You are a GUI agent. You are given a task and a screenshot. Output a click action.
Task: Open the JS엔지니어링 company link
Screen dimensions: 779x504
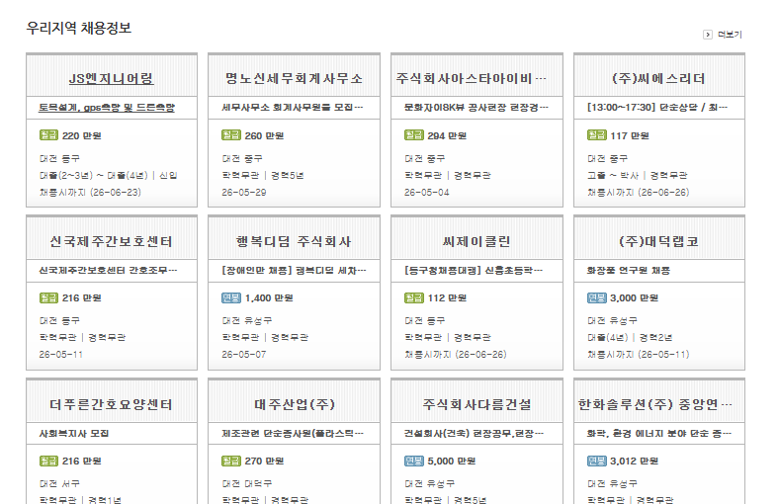click(x=112, y=78)
